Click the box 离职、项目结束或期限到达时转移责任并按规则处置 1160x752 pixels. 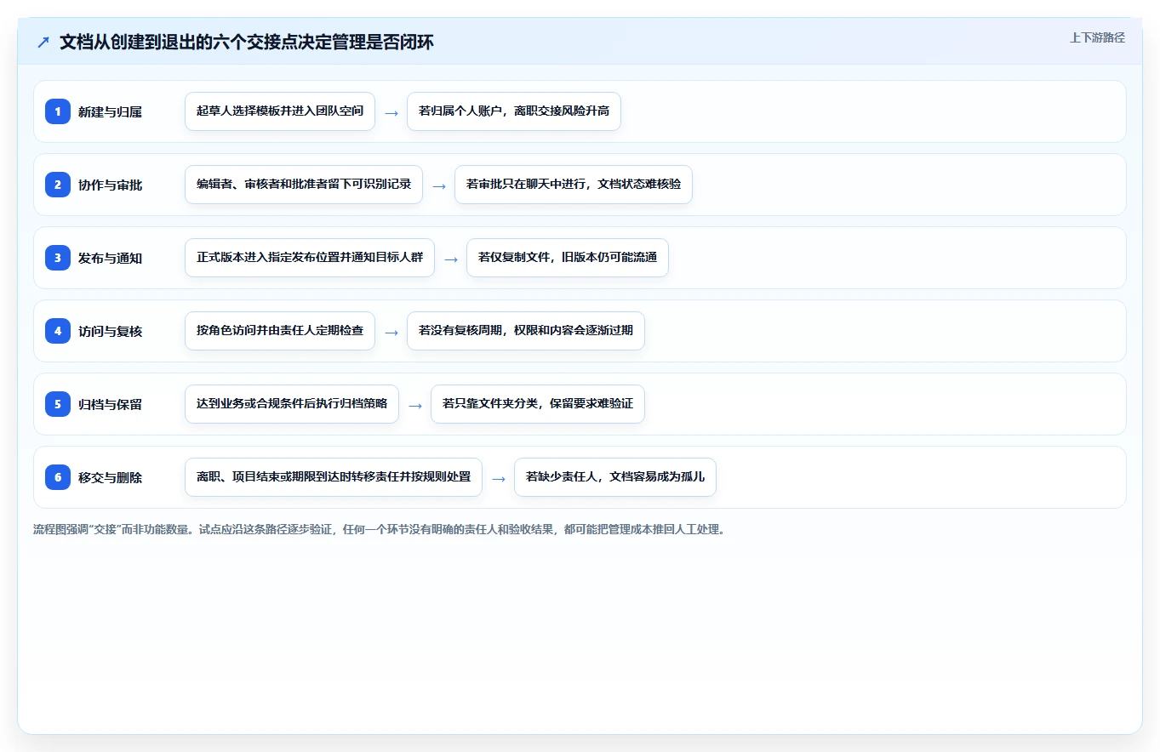point(334,477)
